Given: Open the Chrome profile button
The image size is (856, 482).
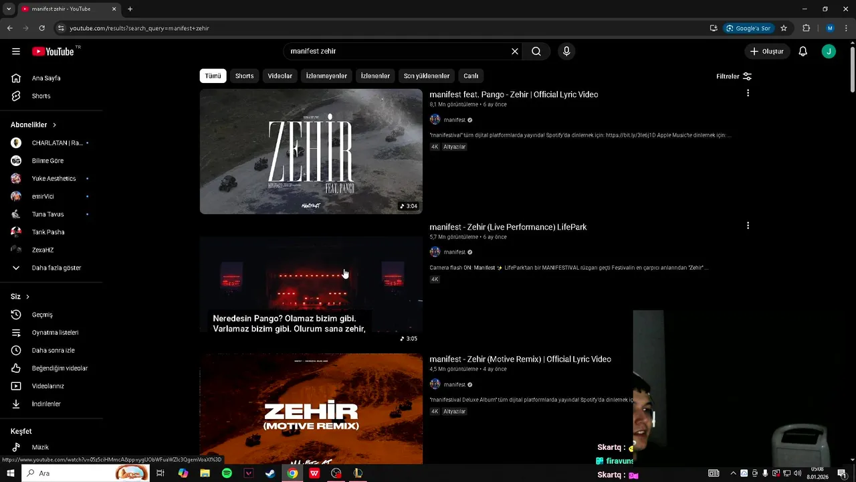Looking at the screenshot, I should pyautogui.click(x=830, y=28).
